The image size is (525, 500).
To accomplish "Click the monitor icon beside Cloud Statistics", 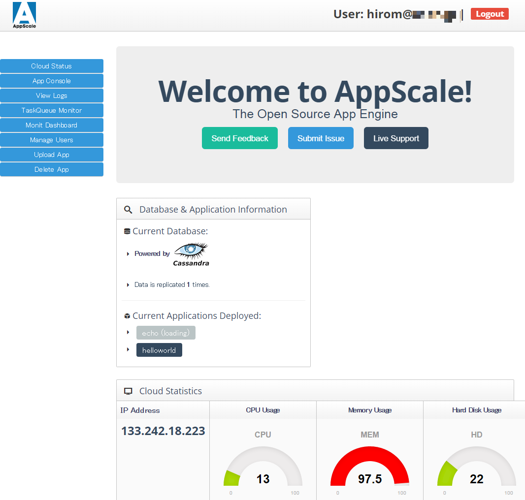I will pos(128,391).
